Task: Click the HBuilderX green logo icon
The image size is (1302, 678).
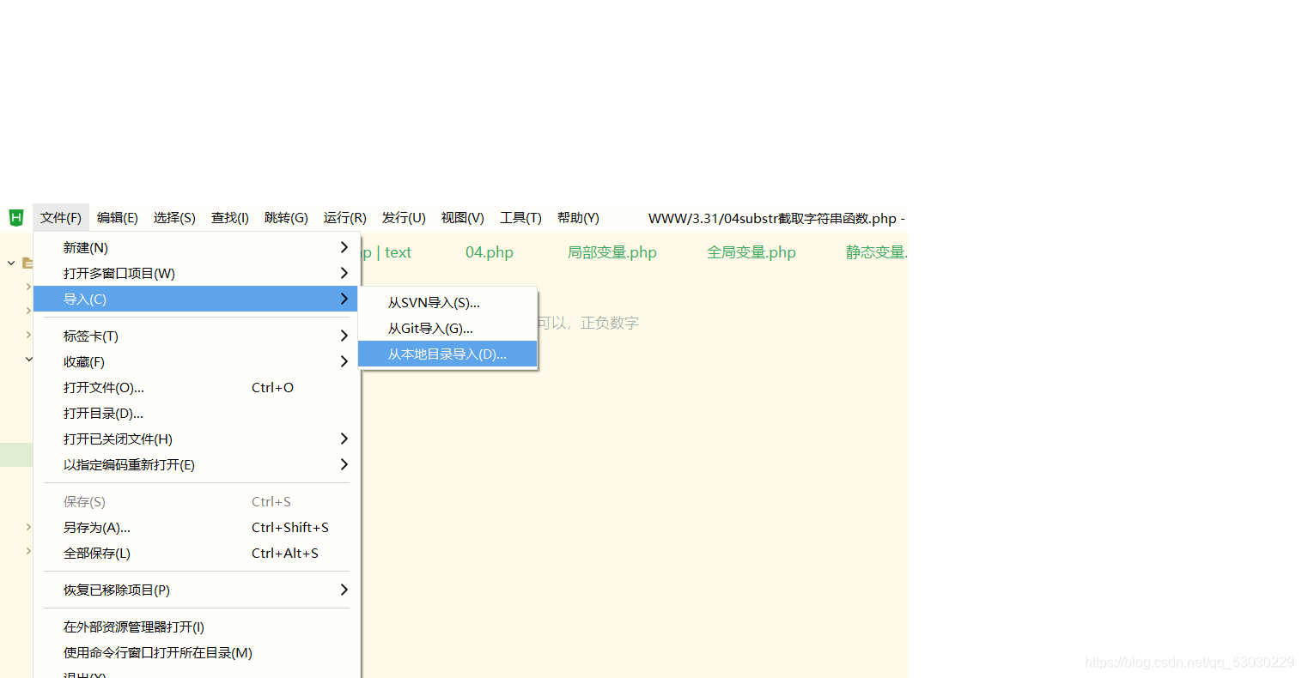Action: pyautogui.click(x=15, y=217)
